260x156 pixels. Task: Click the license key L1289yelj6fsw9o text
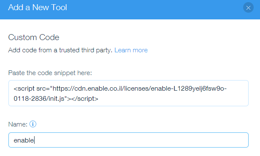(199, 89)
